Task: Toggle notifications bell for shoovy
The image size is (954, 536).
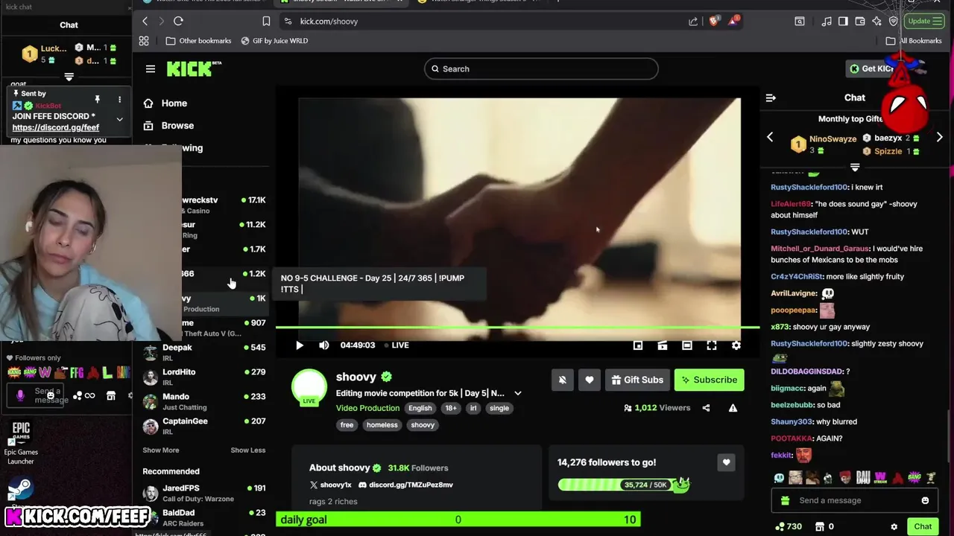Action: (563, 380)
